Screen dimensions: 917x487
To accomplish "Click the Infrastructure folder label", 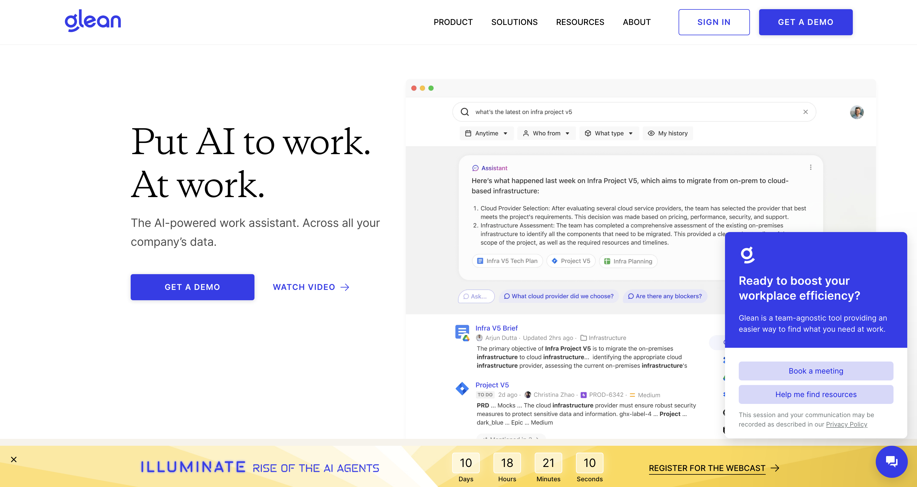I will [x=603, y=338].
